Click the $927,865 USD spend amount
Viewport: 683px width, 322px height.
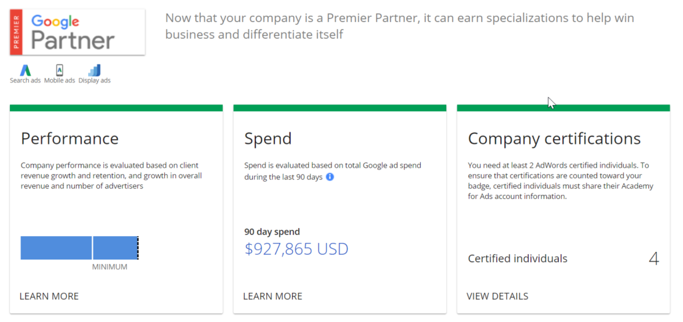click(296, 249)
